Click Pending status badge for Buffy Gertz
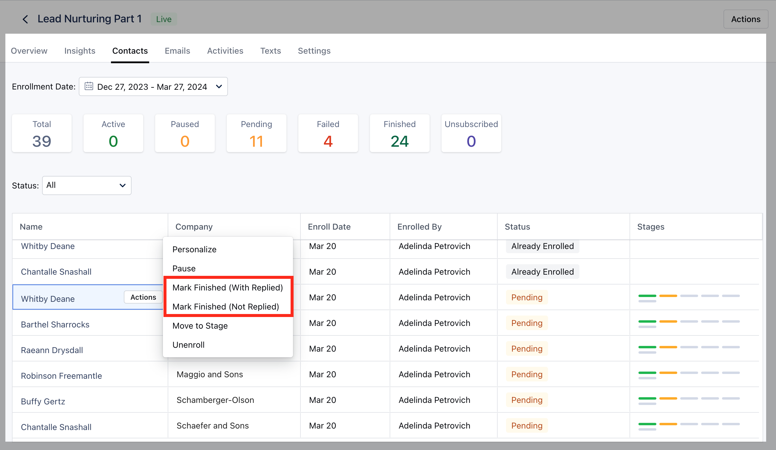Image resolution: width=776 pixels, height=450 pixels. [527, 400]
